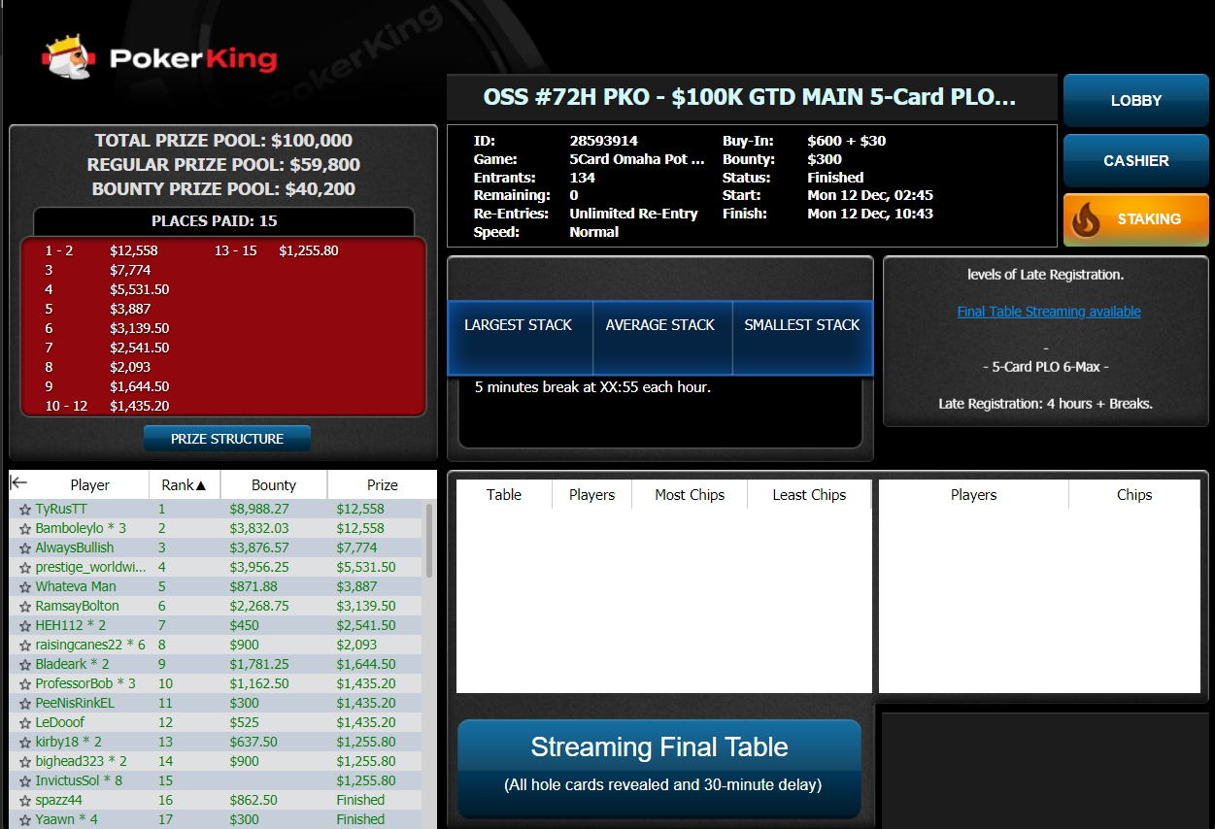Sort players by Rank column header
The image size is (1215, 829).
pyautogui.click(x=184, y=485)
